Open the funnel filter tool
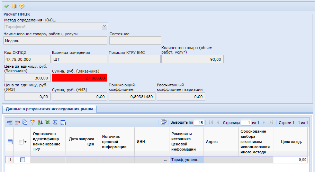Screen dimensions: 315x172 pyautogui.click(x=32, y=122)
